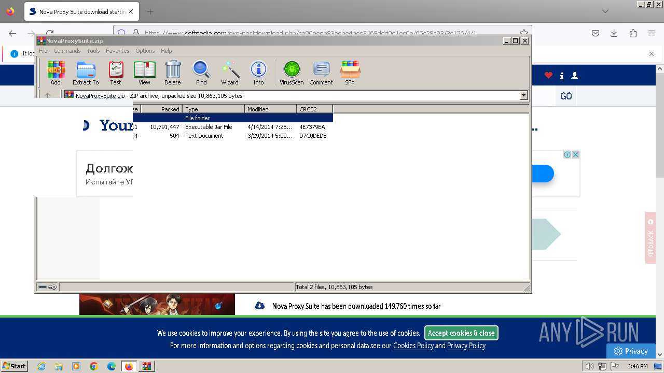Open Microsoft Edge from the taskbar
Viewport: 664px width, 373px height.
[112, 366]
